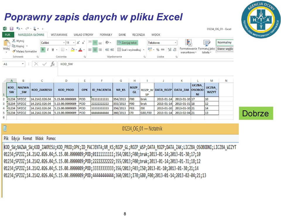Click in the formula bar showing KOD_SW
The image size is (281, 216).
coord(145,68)
